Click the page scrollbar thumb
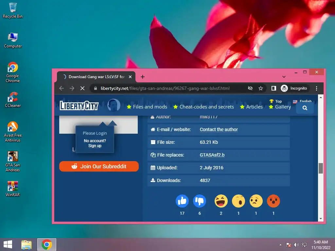The height and width of the screenshot is (251, 335). (x=321, y=168)
